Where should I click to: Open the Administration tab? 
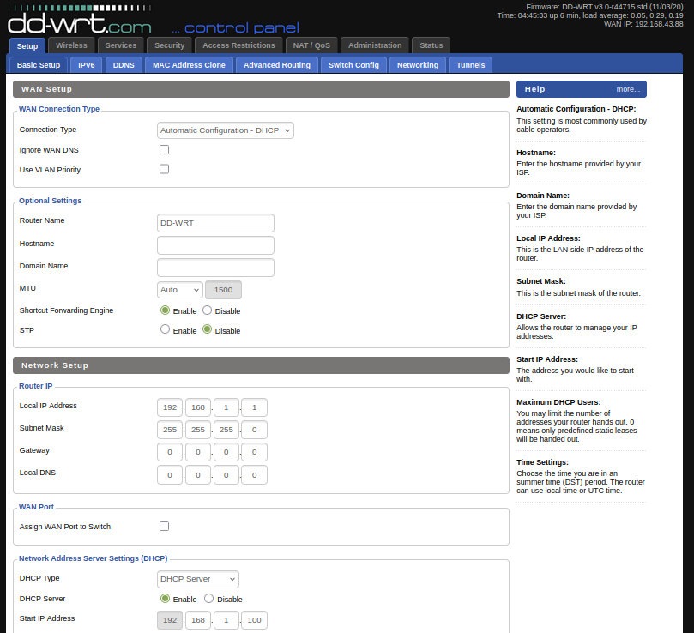click(375, 45)
